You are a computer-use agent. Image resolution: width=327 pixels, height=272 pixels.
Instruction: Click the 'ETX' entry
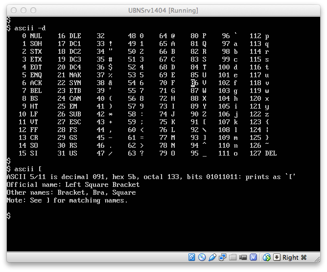coord(36,59)
